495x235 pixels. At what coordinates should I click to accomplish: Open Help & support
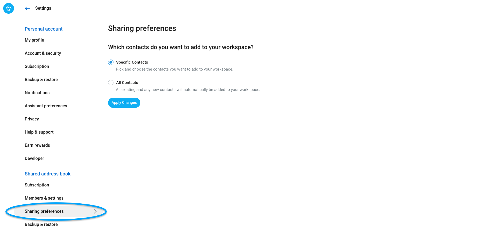coord(39,132)
